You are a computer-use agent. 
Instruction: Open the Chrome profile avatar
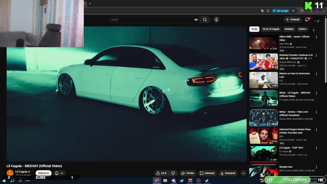[x=317, y=11]
